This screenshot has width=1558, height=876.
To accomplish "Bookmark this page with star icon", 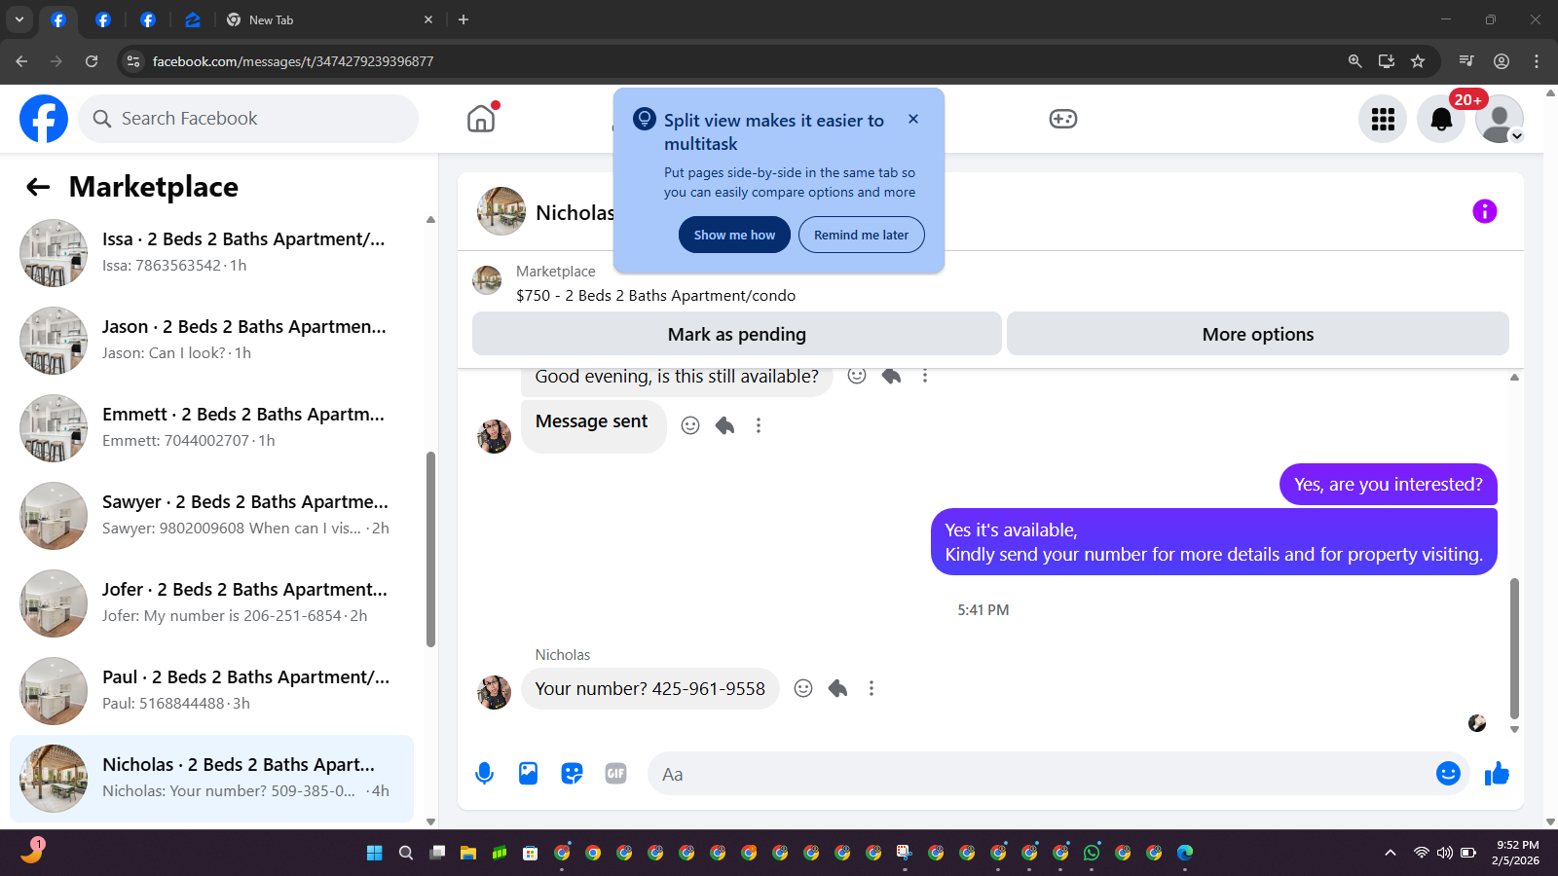I will pos(1418,61).
